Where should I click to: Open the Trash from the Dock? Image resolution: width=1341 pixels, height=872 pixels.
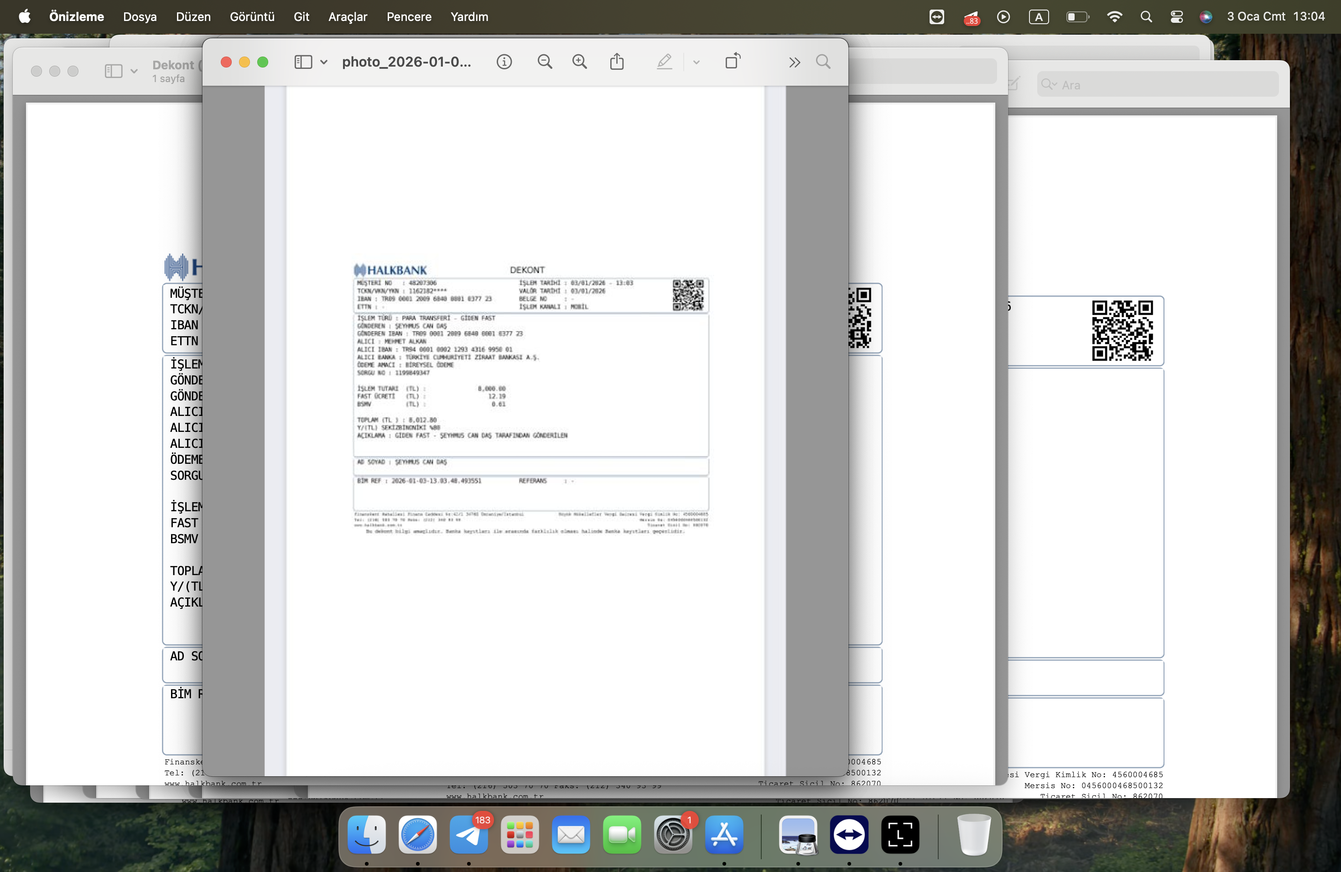(974, 834)
